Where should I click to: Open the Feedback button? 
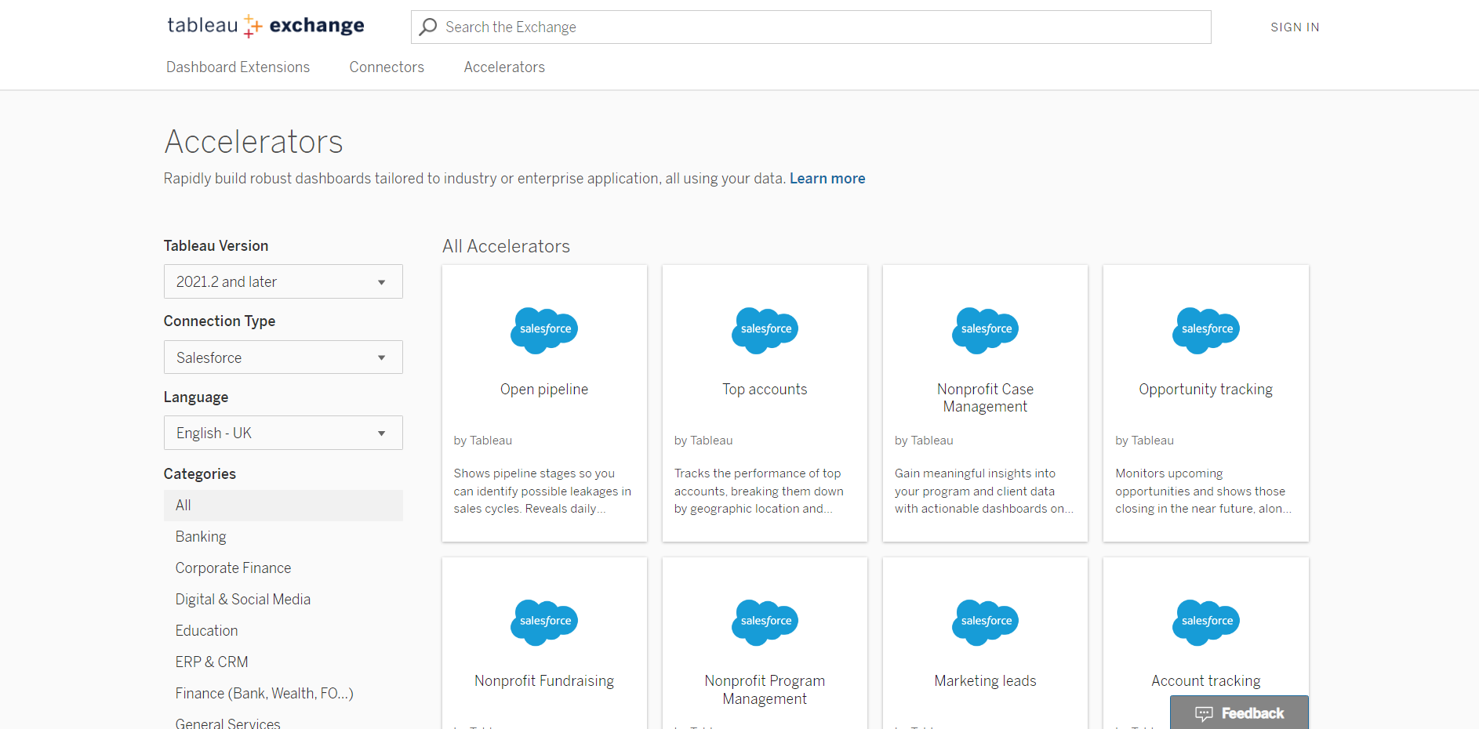click(1239, 713)
